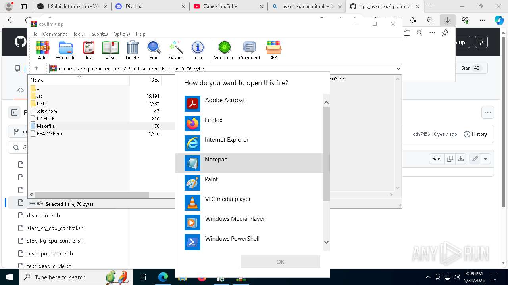Choose Windows Media Player
This screenshot has height=285, width=508.
tap(249, 222)
